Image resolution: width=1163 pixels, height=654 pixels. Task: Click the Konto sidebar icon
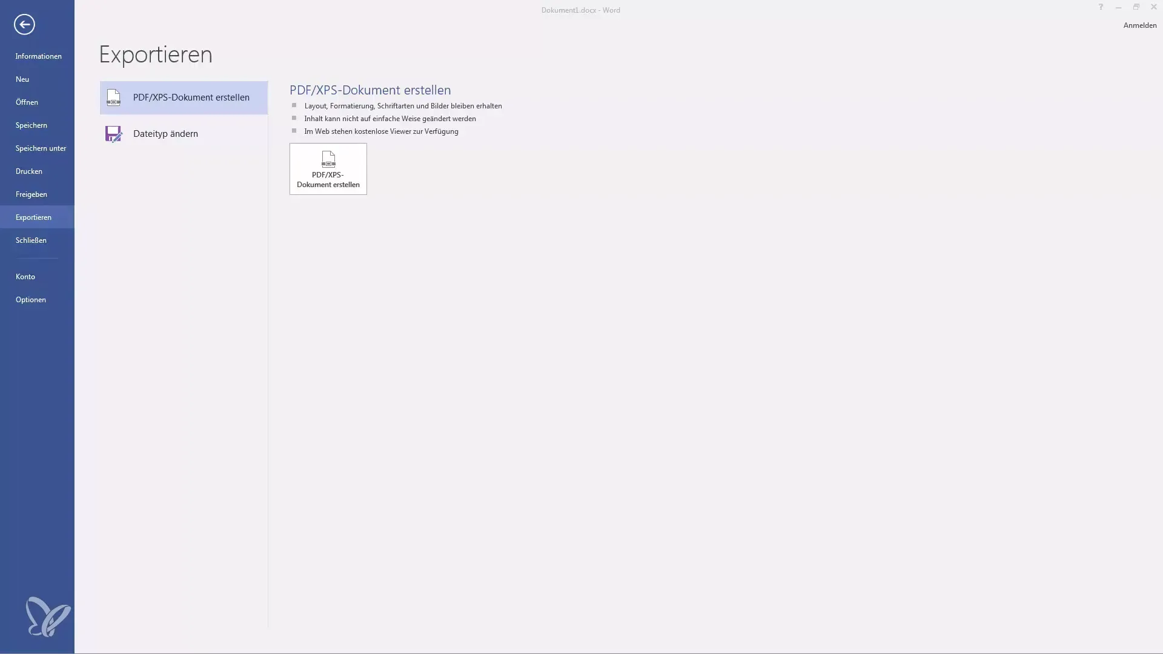[25, 276]
